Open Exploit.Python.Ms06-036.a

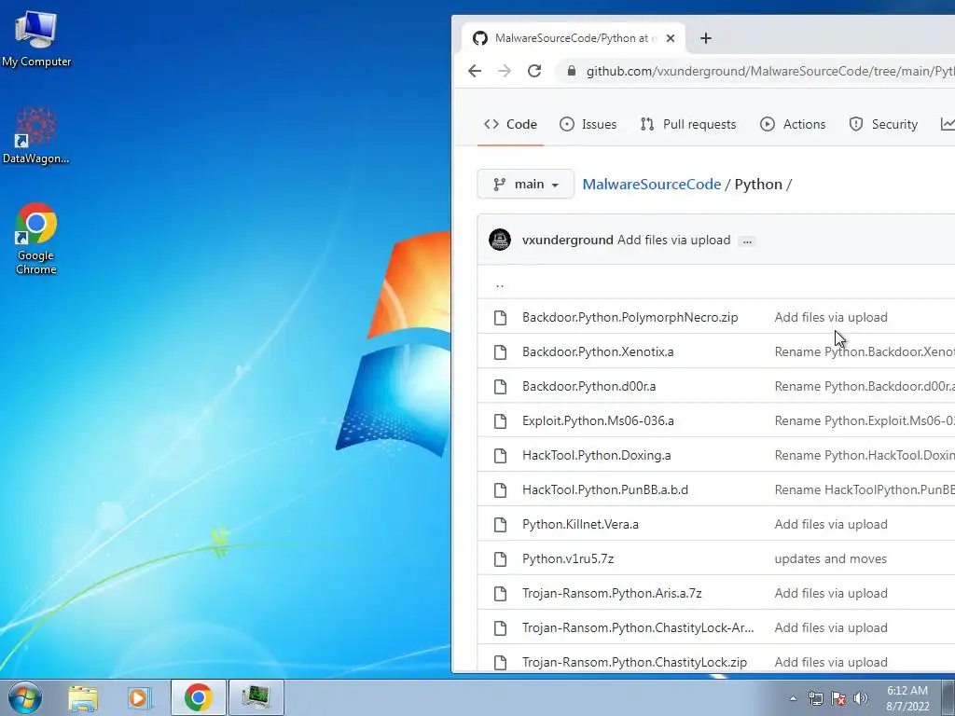pos(598,420)
